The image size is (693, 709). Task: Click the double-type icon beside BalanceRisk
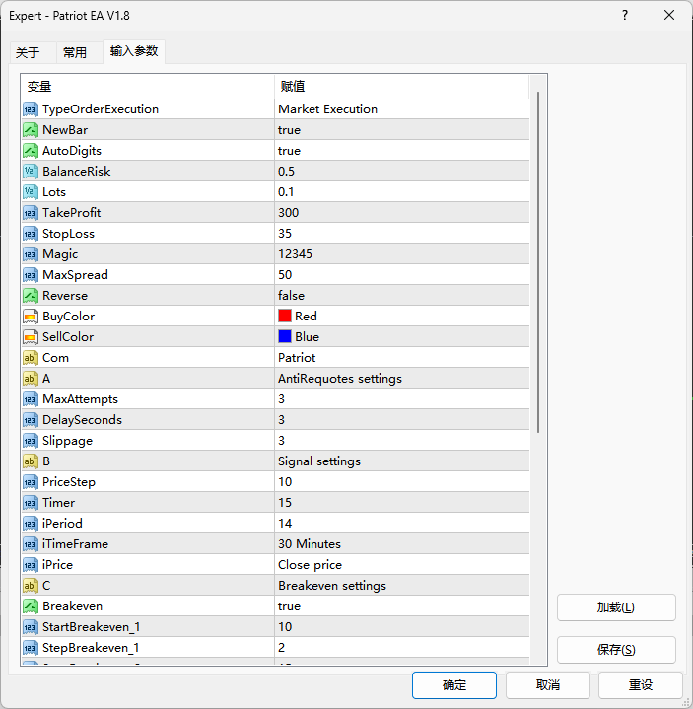(31, 172)
